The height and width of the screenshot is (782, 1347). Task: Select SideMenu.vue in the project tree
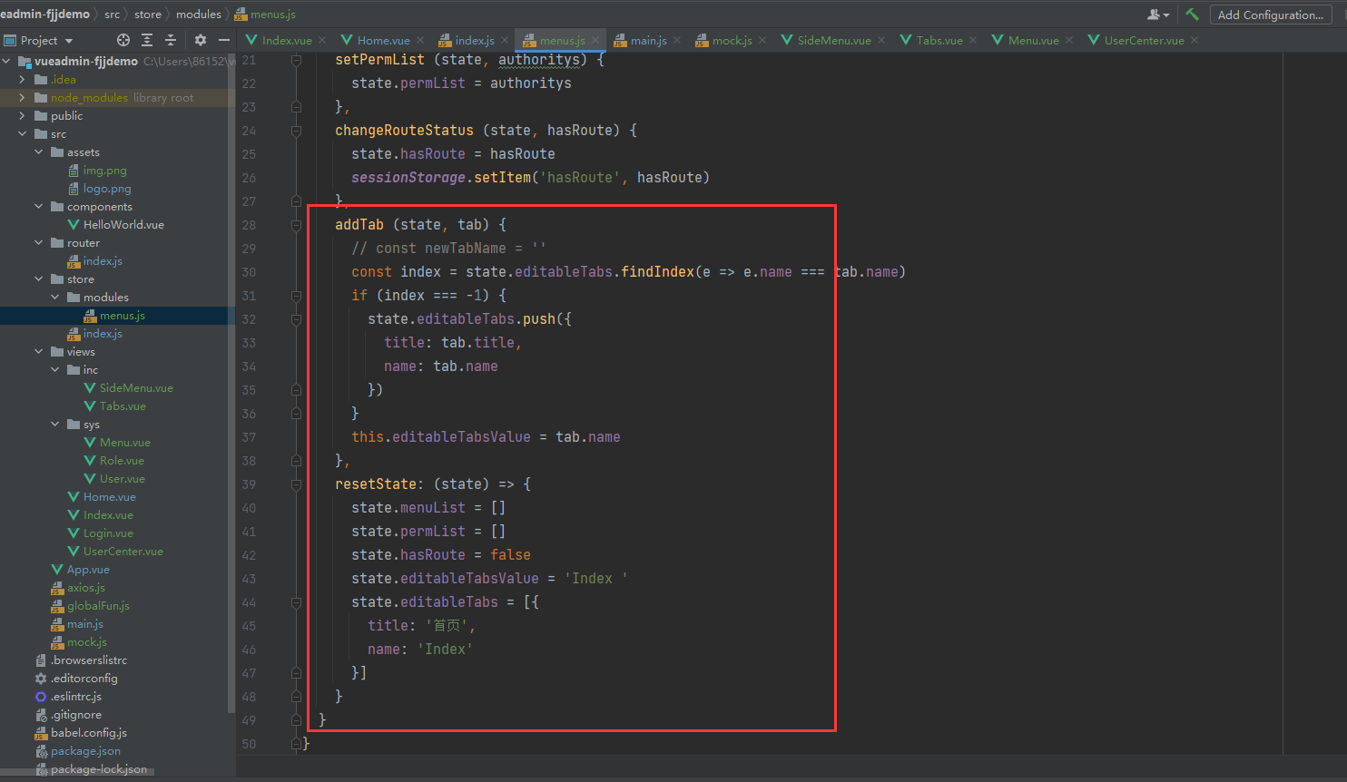pyautogui.click(x=136, y=388)
